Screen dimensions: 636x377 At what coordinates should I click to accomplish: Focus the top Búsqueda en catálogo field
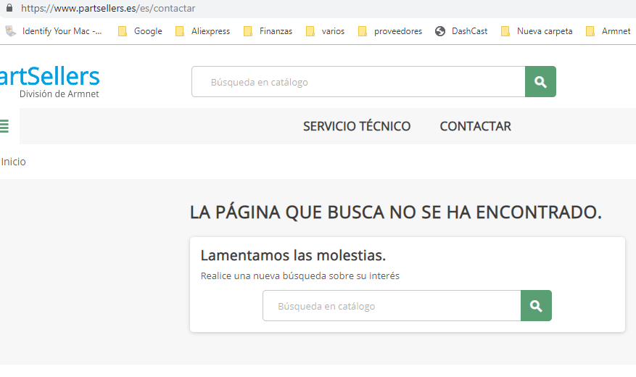pyautogui.click(x=358, y=82)
